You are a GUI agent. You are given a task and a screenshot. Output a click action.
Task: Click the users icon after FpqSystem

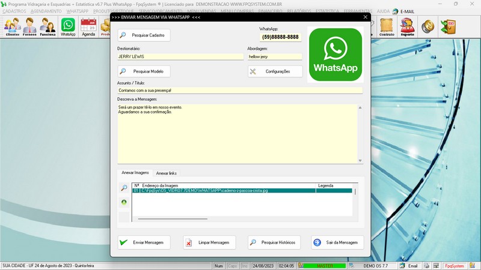point(472,266)
